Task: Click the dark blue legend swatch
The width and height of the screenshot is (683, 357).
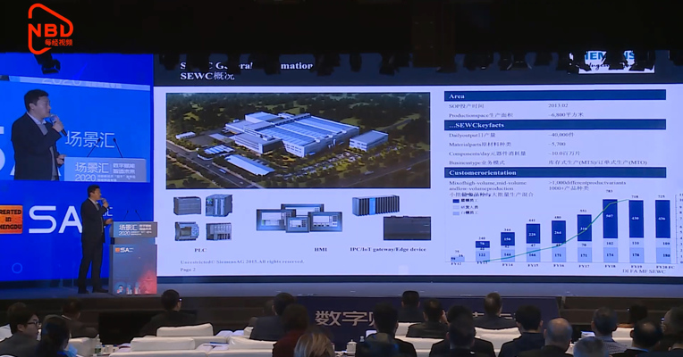Action: click(x=456, y=201)
